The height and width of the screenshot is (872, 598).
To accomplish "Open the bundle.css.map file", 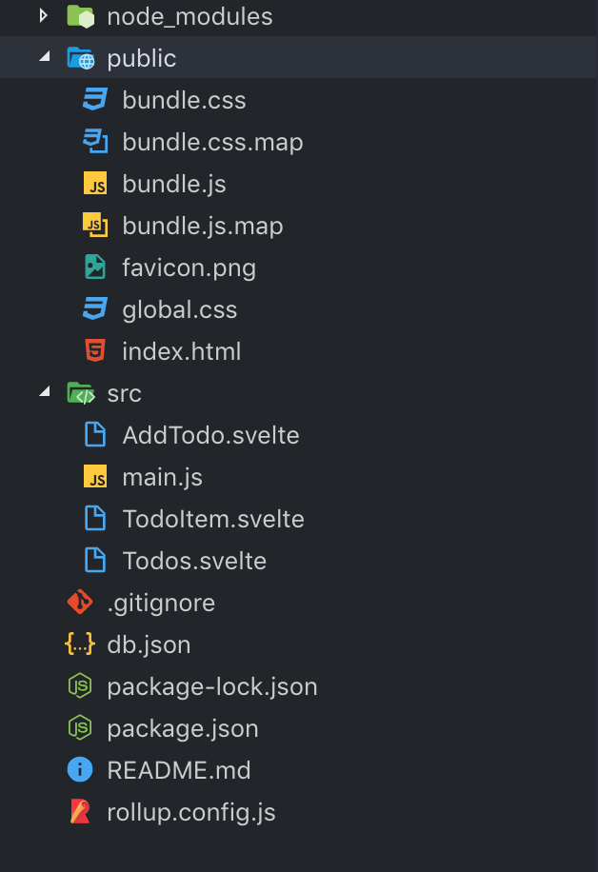I will 212,142.
